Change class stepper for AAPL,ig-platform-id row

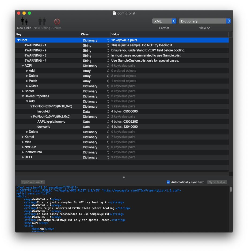tap(108, 122)
